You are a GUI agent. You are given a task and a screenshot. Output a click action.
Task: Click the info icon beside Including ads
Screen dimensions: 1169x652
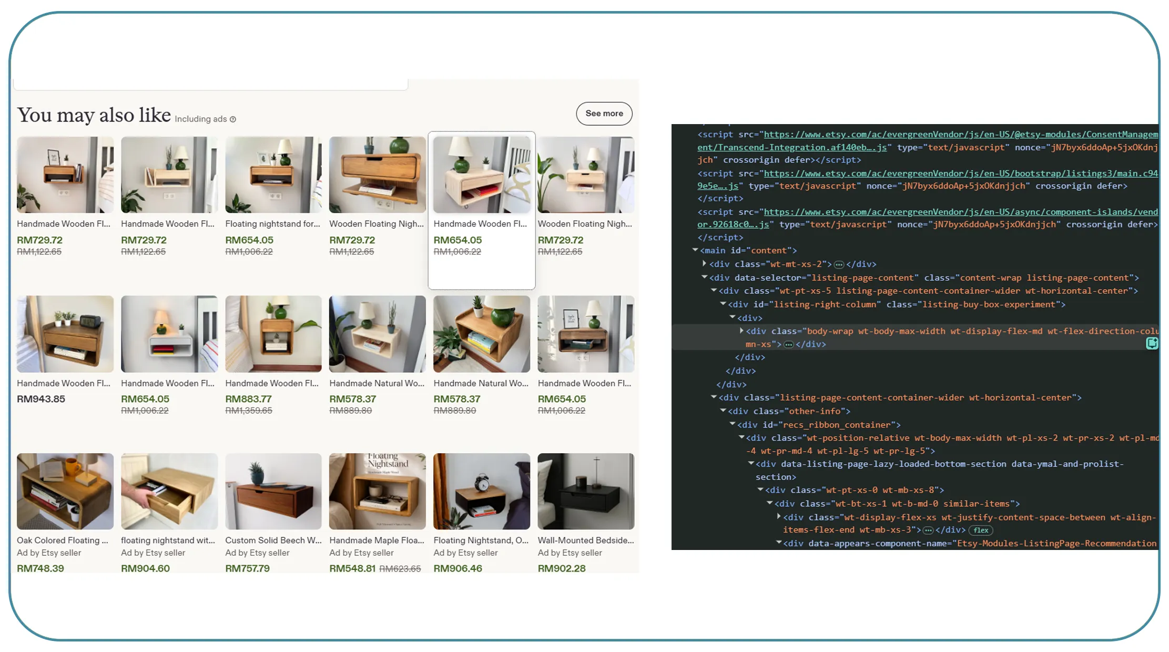click(x=233, y=119)
